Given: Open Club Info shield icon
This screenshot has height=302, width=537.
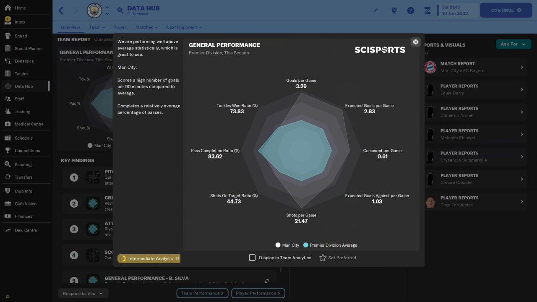Looking at the screenshot, I should pyautogui.click(x=8, y=191).
